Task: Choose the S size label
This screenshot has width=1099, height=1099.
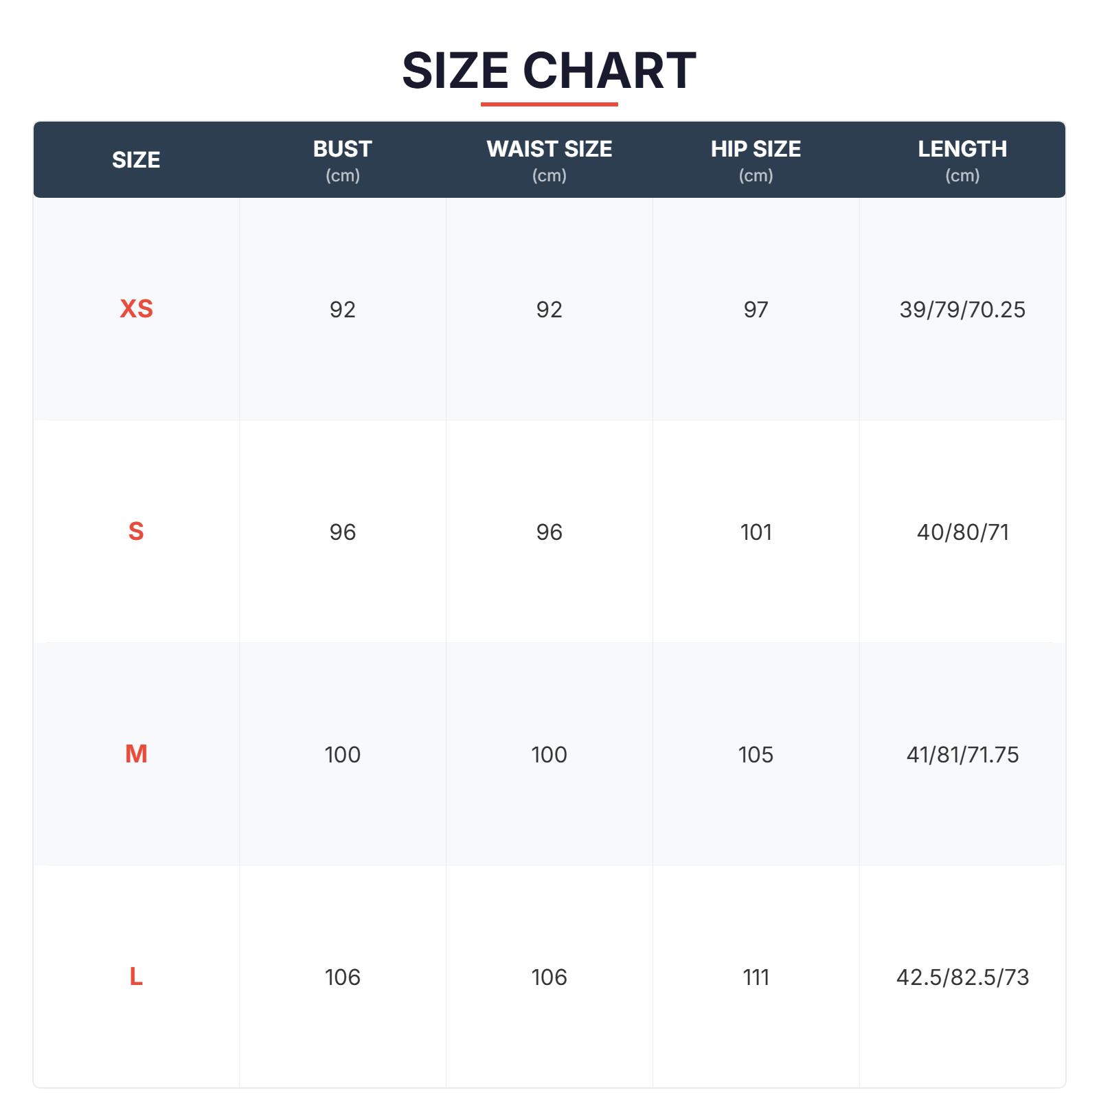Action: (136, 532)
